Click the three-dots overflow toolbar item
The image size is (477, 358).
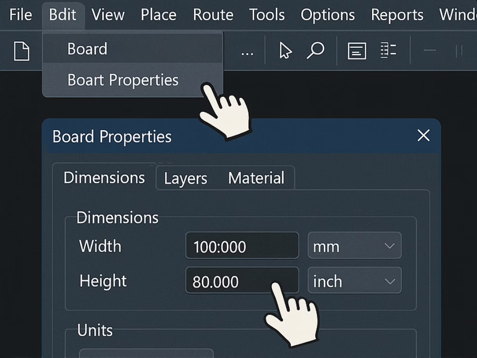pos(247,54)
